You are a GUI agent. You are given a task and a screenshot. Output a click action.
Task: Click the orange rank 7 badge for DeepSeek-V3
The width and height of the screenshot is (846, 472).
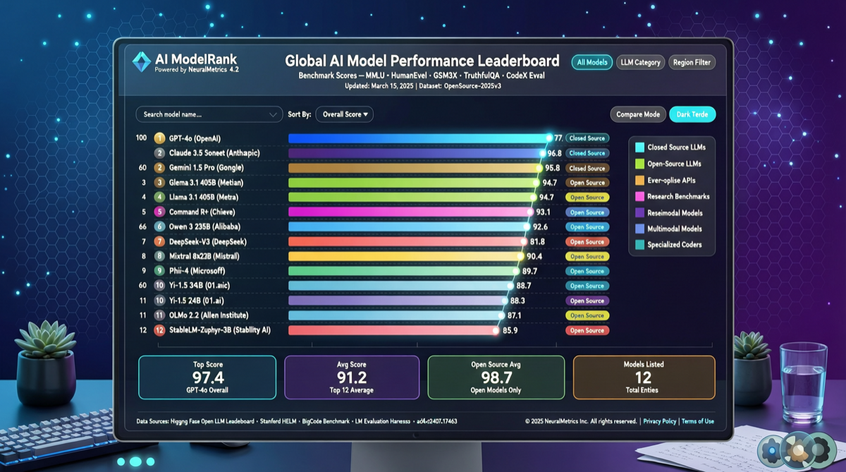tap(159, 241)
